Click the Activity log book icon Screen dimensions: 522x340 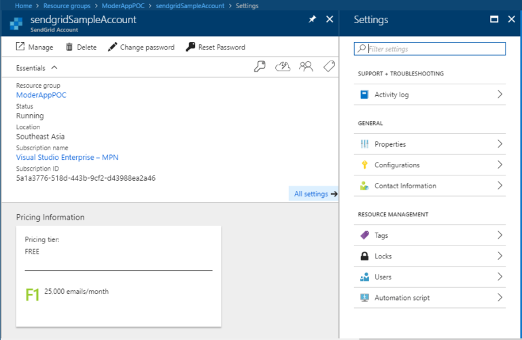tap(364, 95)
